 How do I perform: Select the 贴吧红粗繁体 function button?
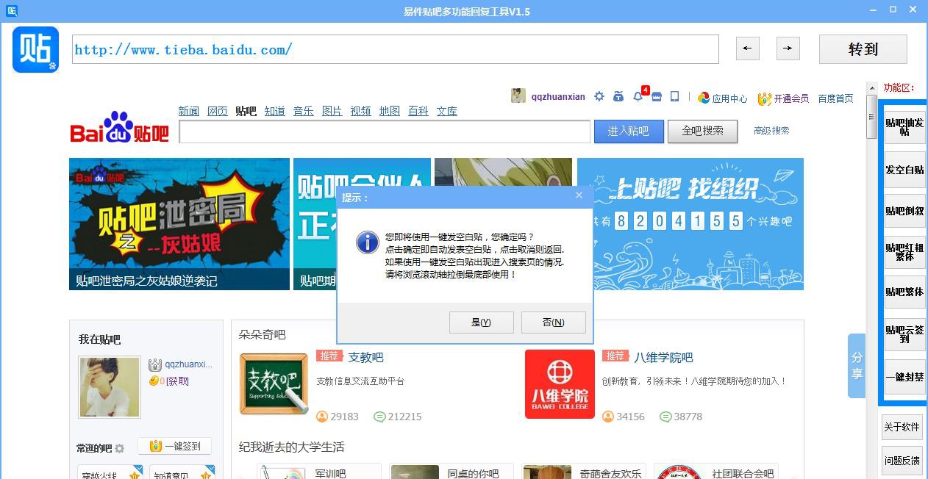(904, 252)
